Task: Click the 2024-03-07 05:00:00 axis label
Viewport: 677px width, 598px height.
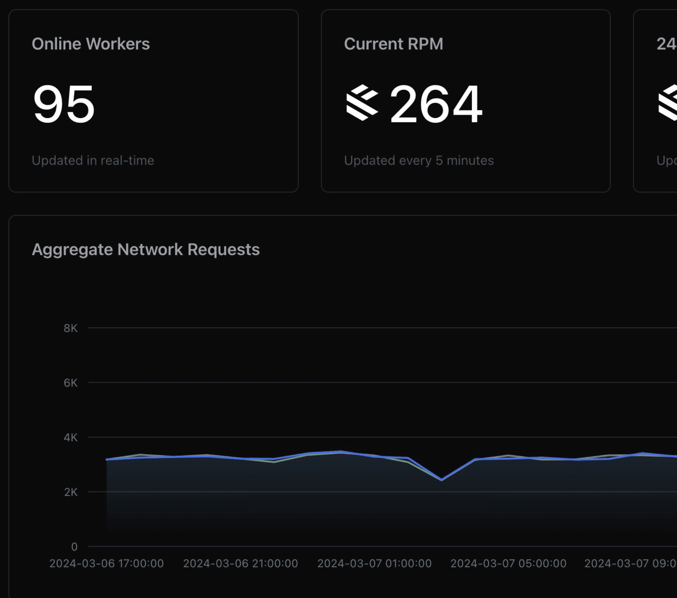Action: pyautogui.click(x=508, y=564)
